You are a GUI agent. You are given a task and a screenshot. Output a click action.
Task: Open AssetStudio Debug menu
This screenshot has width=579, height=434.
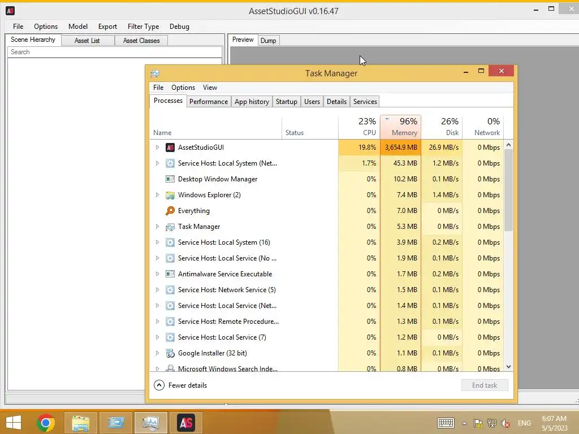[179, 27]
